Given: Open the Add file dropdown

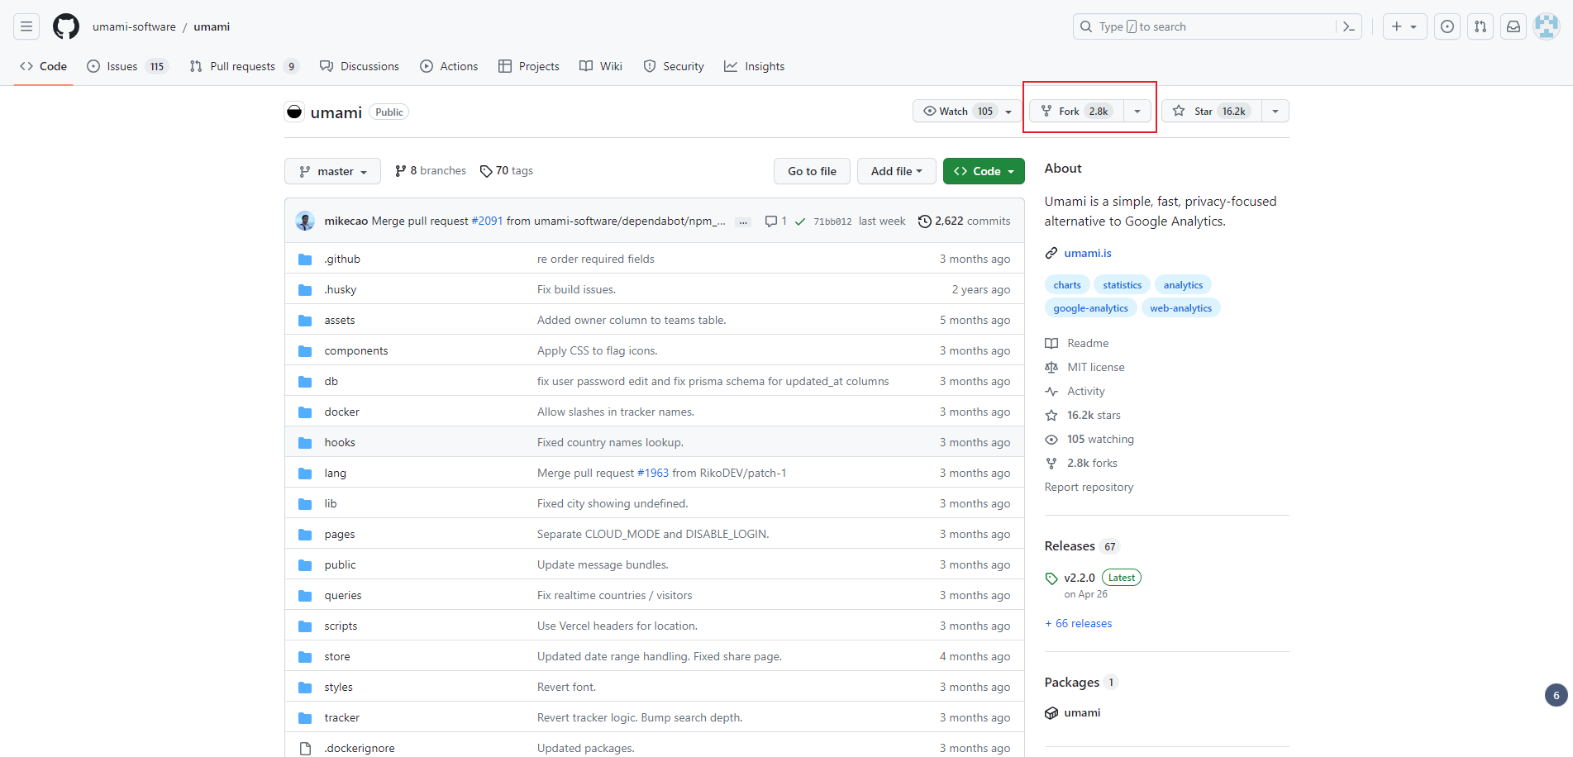Looking at the screenshot, I should click(x=896, y=171).
